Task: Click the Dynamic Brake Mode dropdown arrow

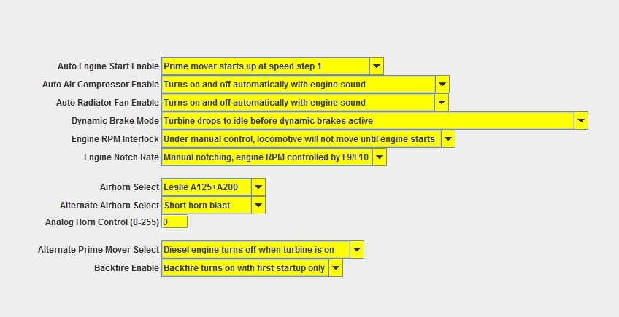Action: point(581,121)
